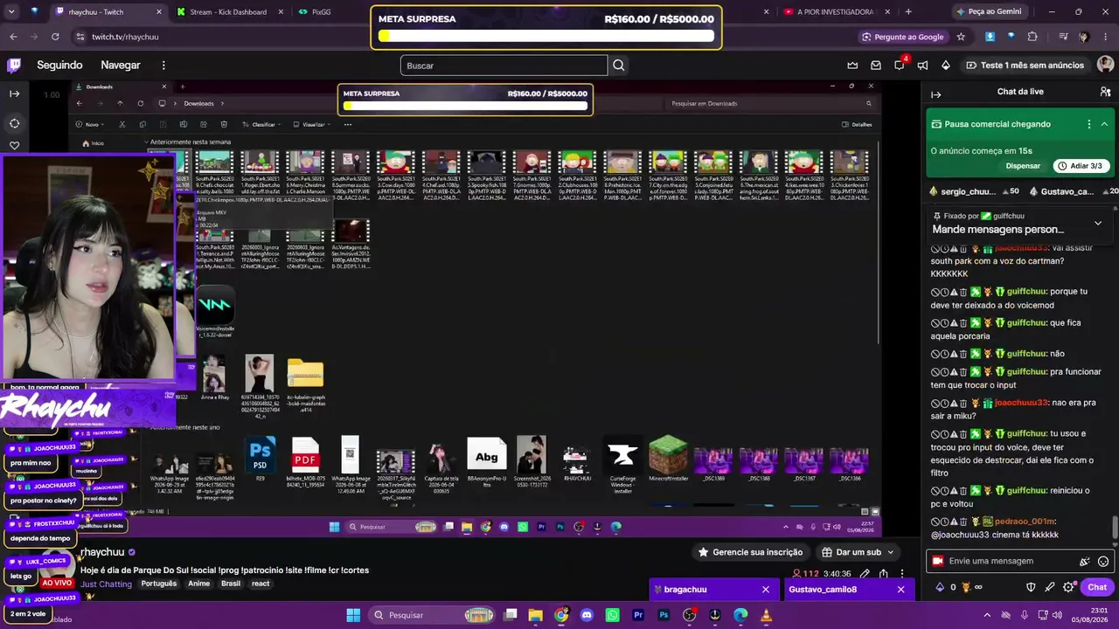Click the Windows taskbar Pesquisar search box
Image resolution: width=1119 pixels, height=629 pixels.
432,615
